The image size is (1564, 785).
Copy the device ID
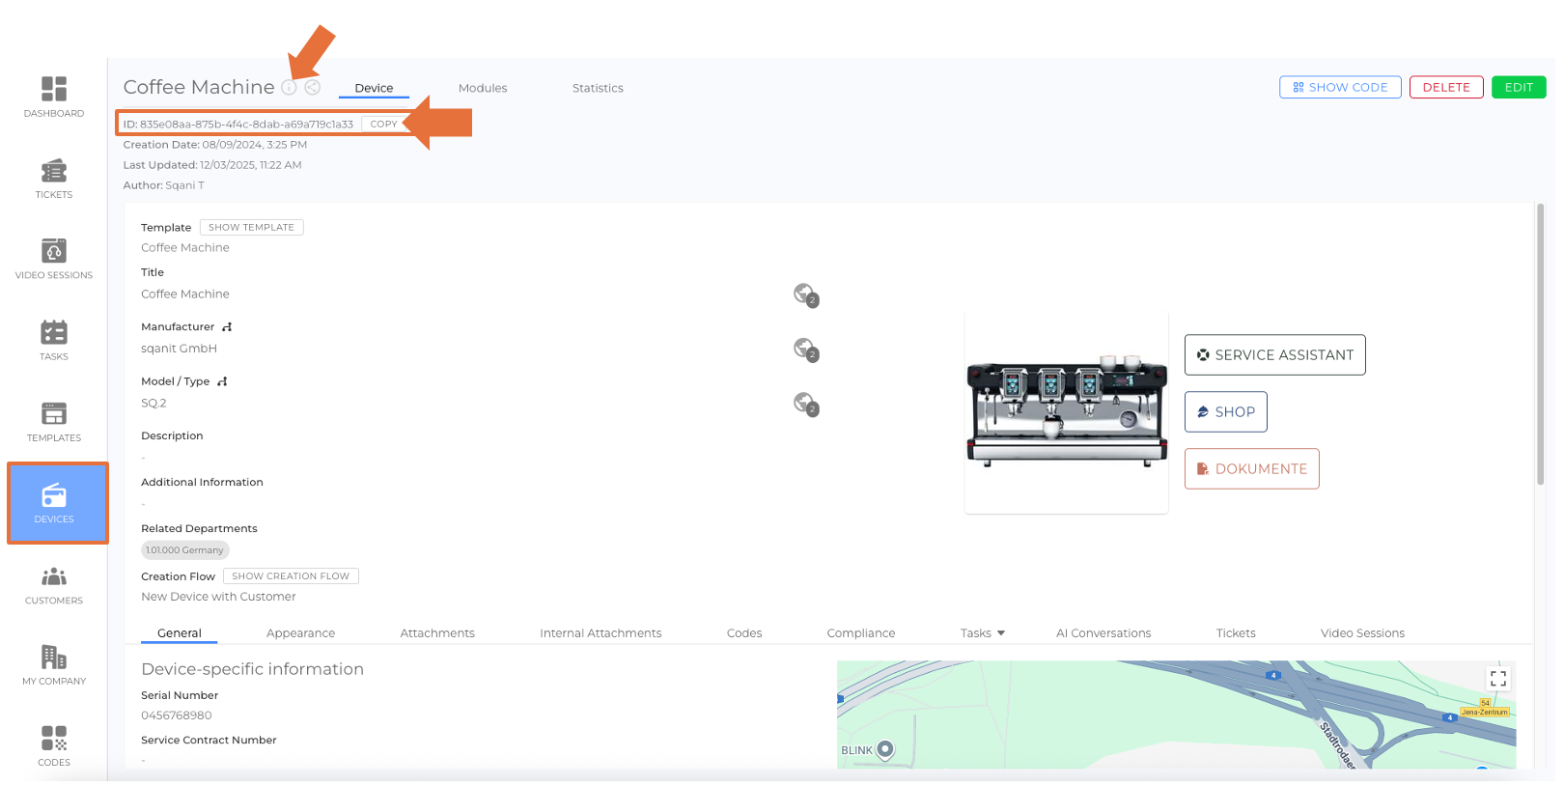tap(383, 125)
